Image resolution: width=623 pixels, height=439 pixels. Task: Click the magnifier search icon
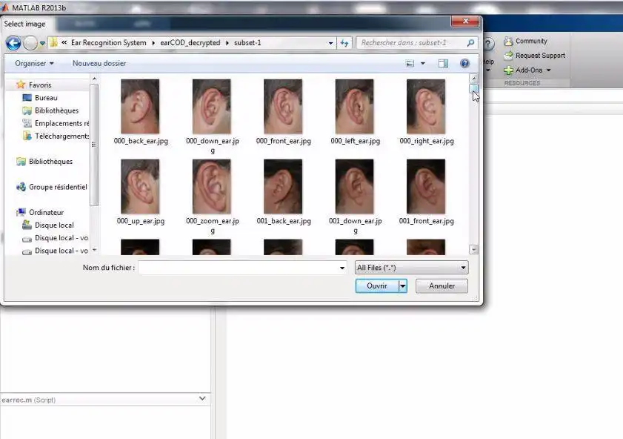pyautogui.click(x=471, y=42)
